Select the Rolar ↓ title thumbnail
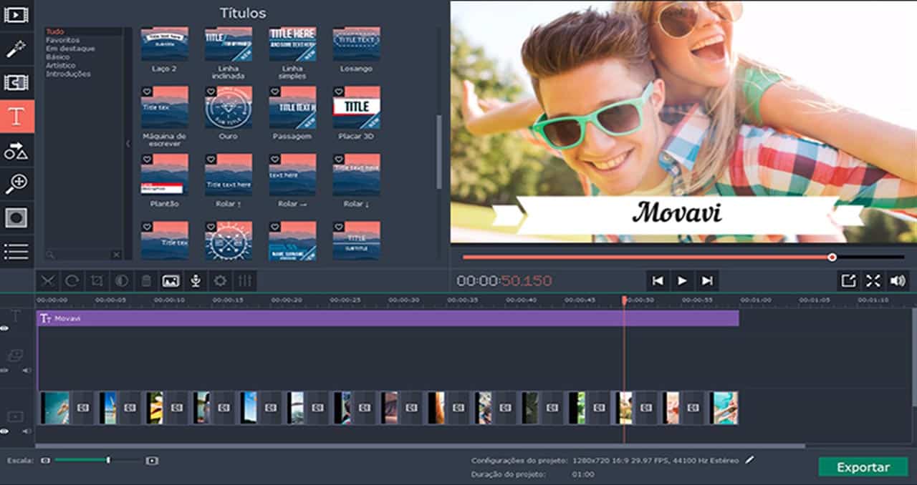 tap(357, 175)
